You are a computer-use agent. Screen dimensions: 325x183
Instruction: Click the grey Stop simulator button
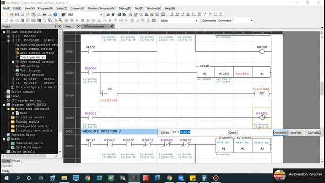point(83,20)
